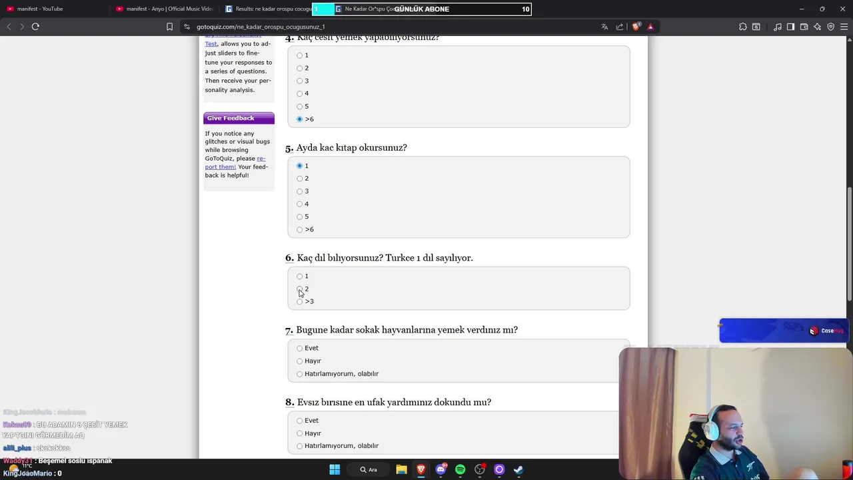
Task: Select >6 books per month option
Action: (x=300, y=229)
